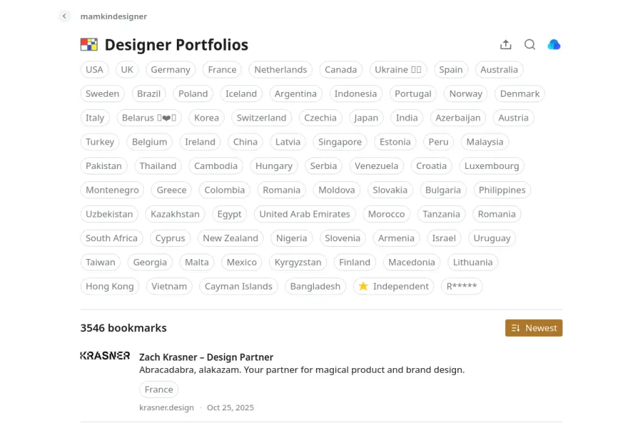Click the mamkindesigner profile name
This screenshot has height=428, width=643.
113,16
